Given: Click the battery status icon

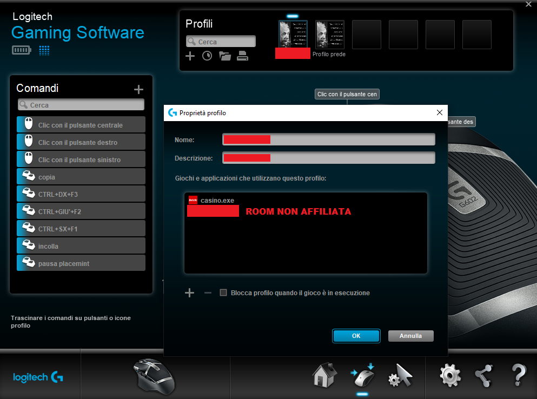Looking at the screenshot, I should pos(22,50).
